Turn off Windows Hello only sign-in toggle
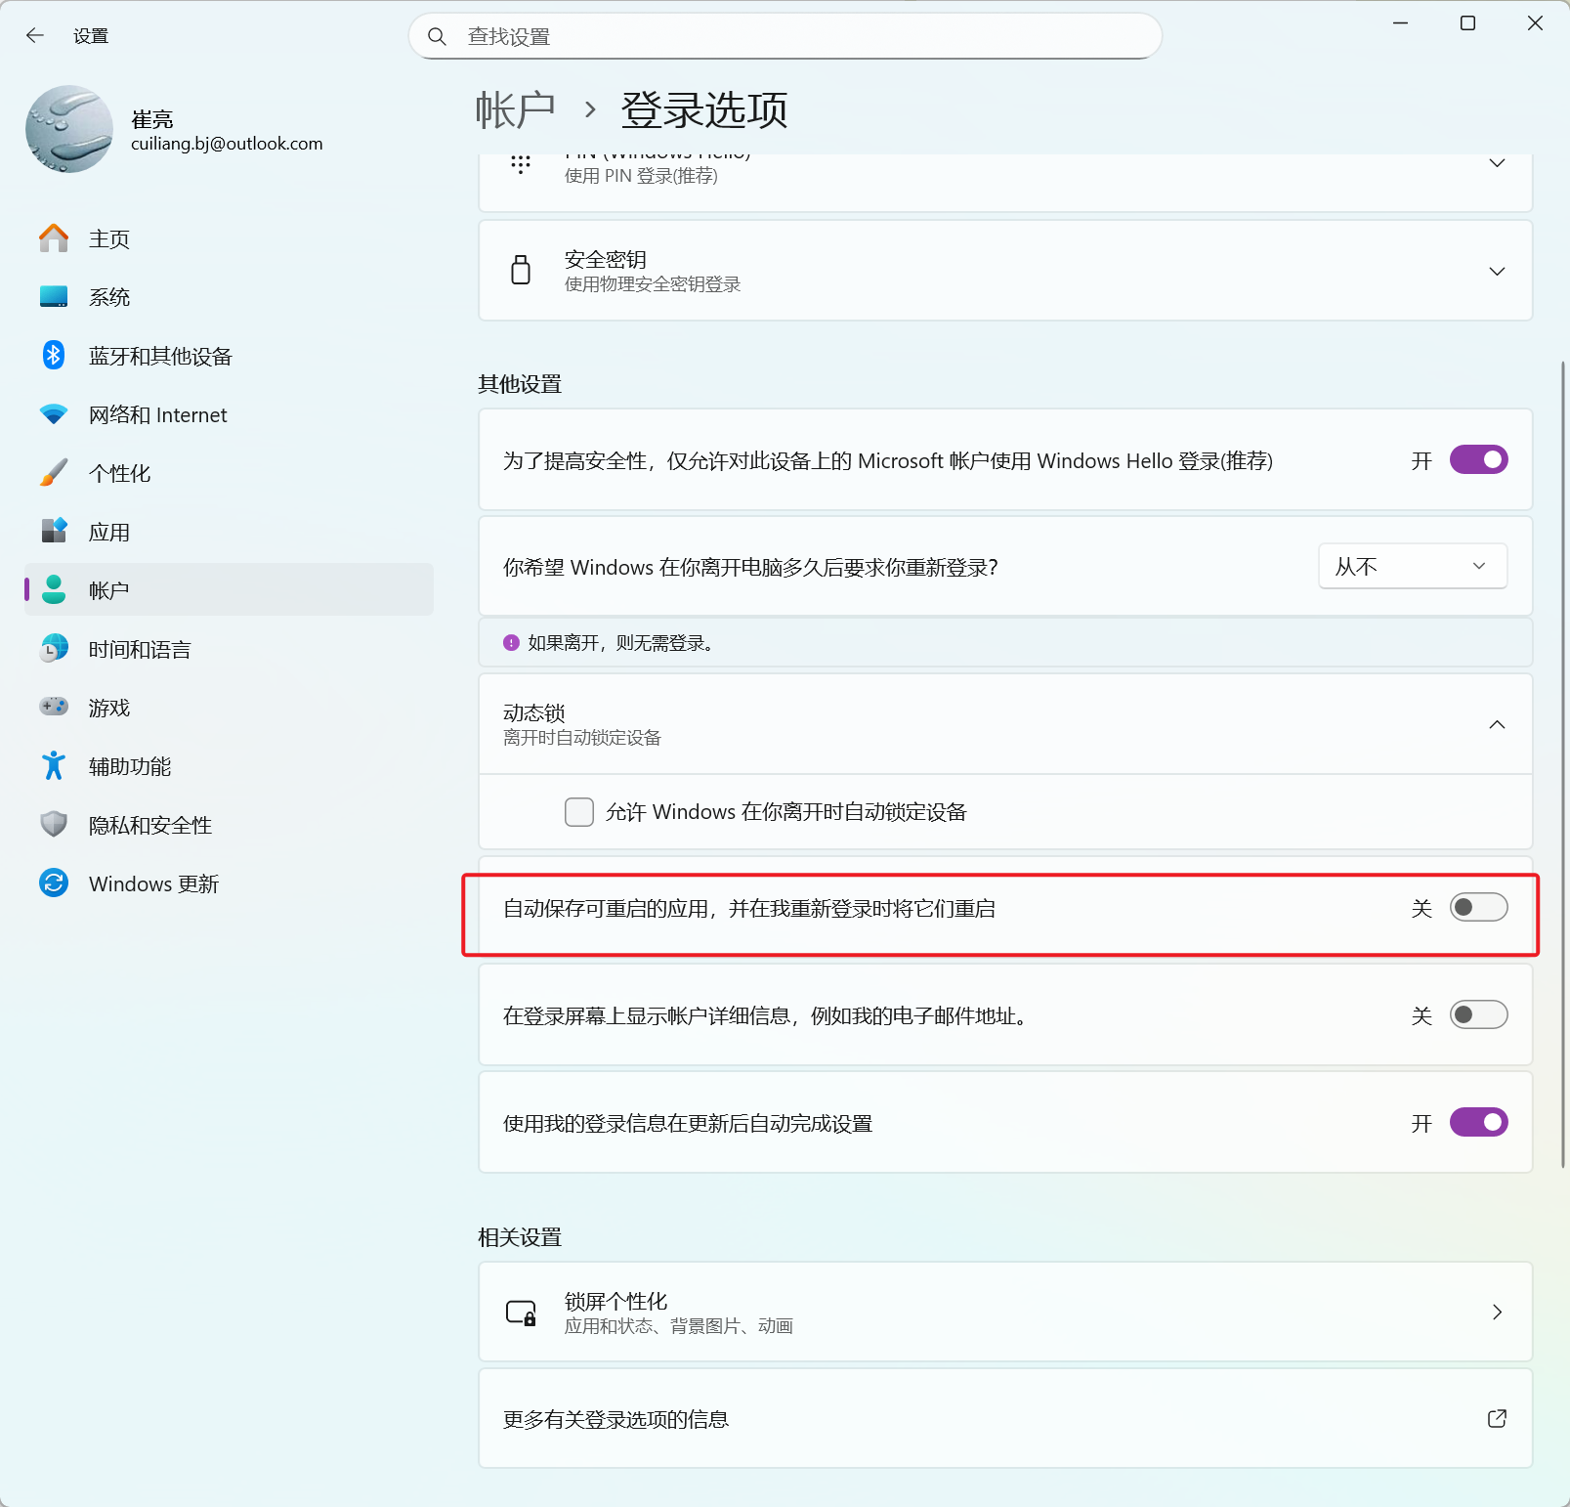This screenshot has width=1570, height=1507. pyautogui.click(x=1479, y=459)
